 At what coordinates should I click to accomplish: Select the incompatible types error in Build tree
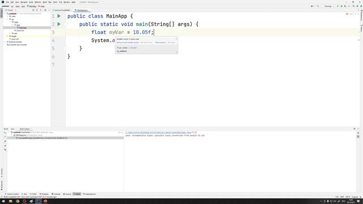pyautogui.click(x=42, y=138)
